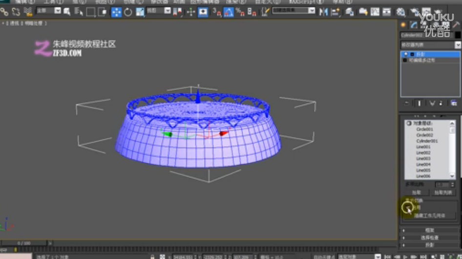Select Cylinder001 in the object list
Viewport: 462px width, 259px height.
pos(427,141)
